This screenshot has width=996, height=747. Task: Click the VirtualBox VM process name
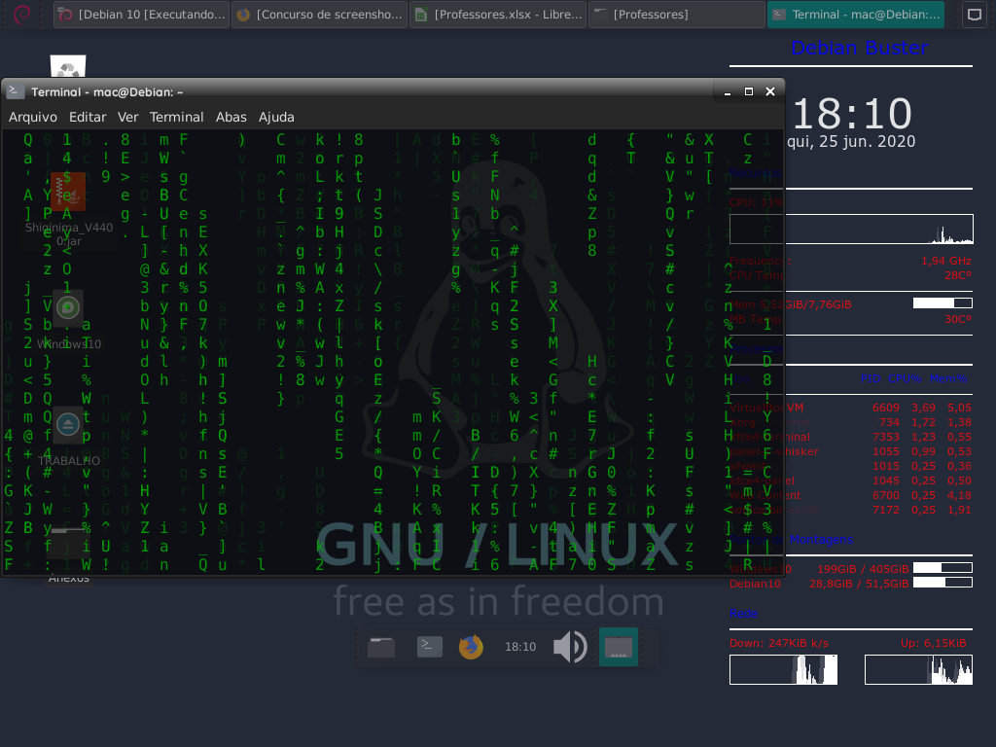[x=766, y=408]
